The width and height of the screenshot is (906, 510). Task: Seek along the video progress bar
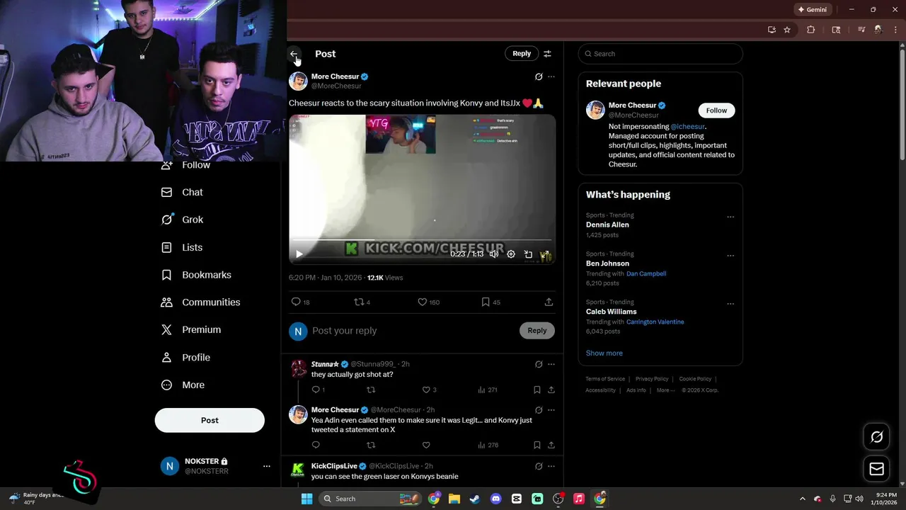tap(422, 240)
